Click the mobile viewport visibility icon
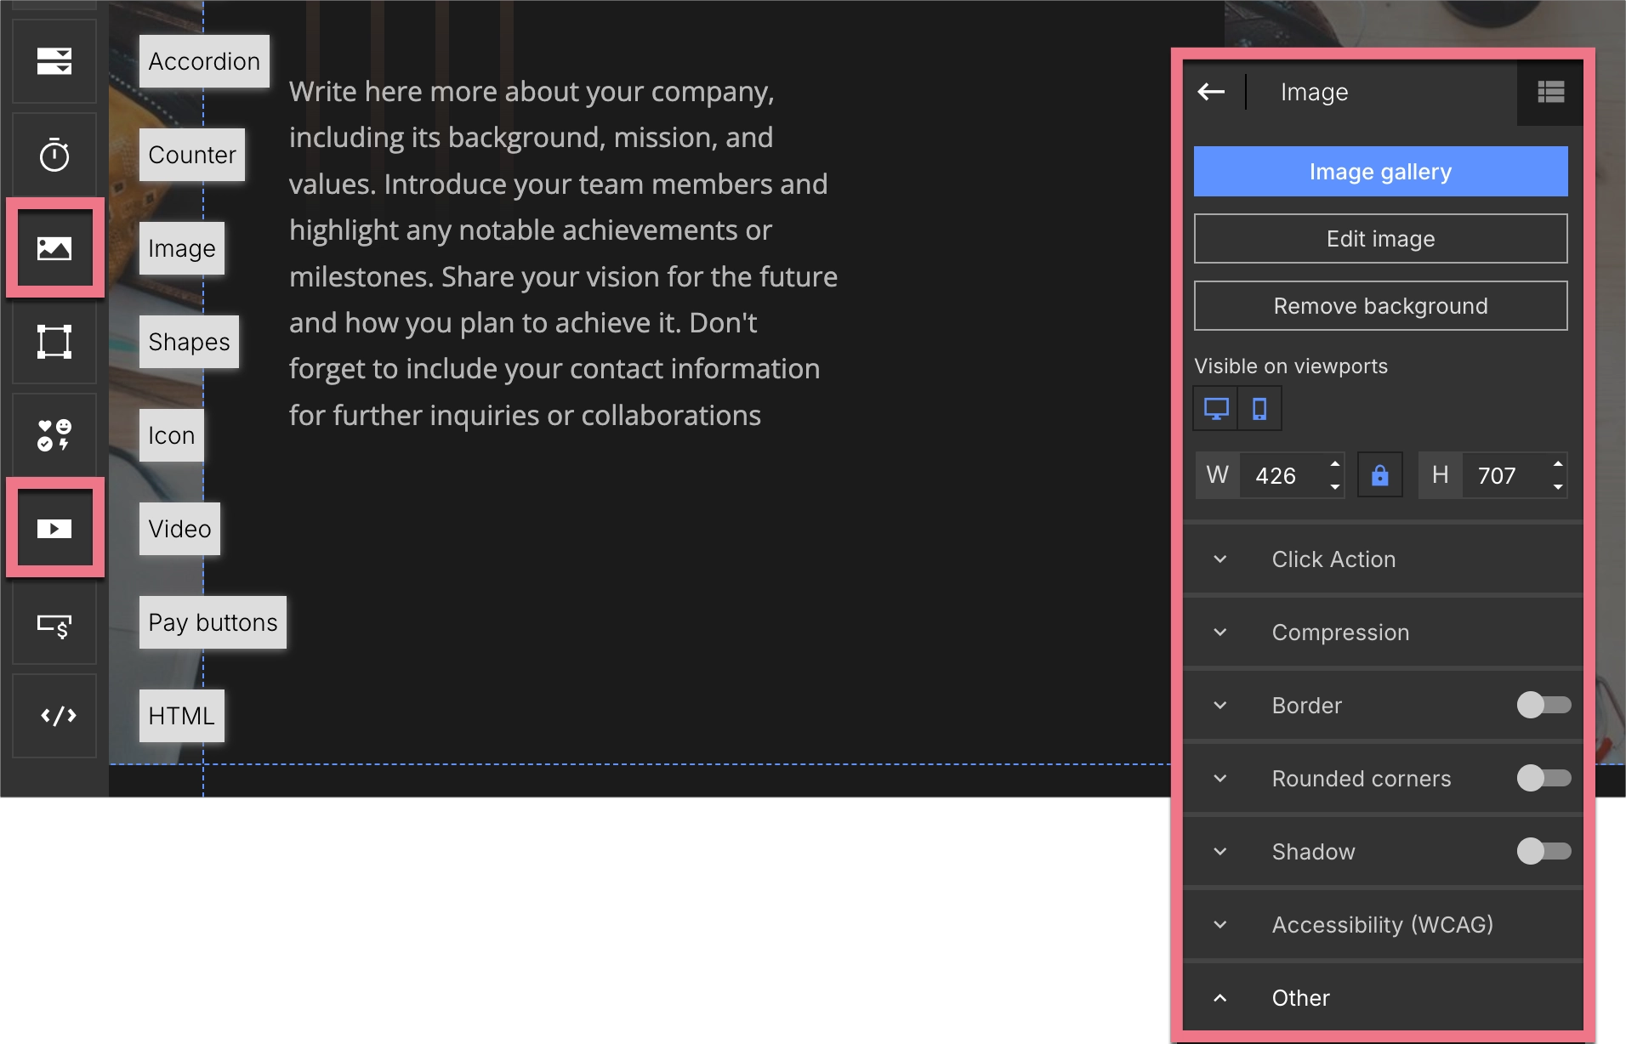The height and width of the screenshot is (1044, 1626). pyautogui.click(x=1259, y=408)
